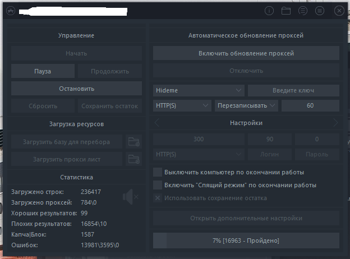Click the list icon right of the title bar folder
350x259 pixels.
tap(302, 11)
